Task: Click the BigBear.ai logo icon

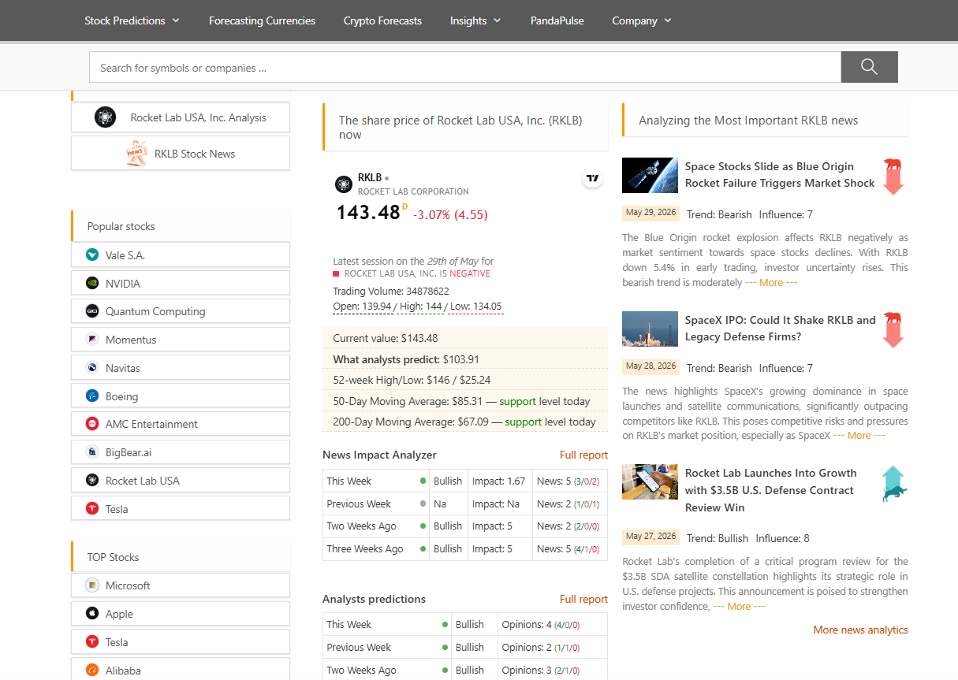Action: (91, 452)
